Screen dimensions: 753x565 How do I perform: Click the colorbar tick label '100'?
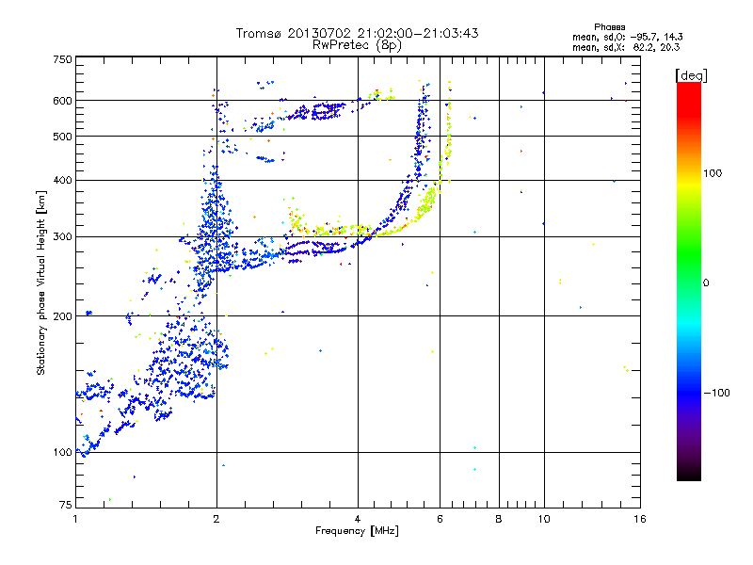pyautogui.click(x=713, y=173)
